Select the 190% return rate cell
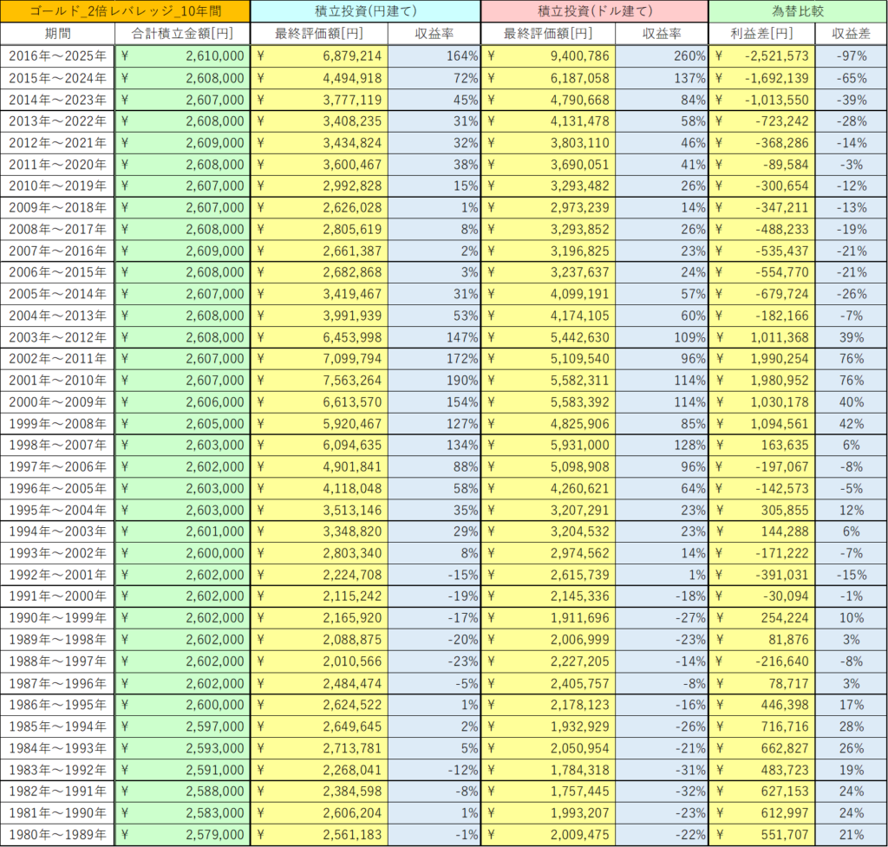The image size is (888, 847). coord(434,381)
